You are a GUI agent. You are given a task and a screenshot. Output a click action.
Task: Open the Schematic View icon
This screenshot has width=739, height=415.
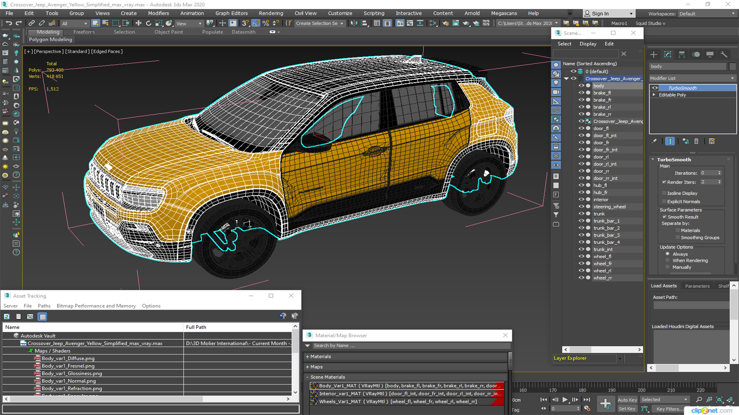point(433,23)
